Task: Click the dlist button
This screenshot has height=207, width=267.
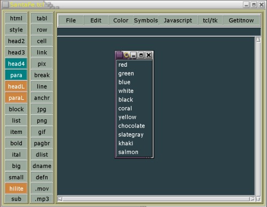Action: pyautogui.click(x=42, y=155)
